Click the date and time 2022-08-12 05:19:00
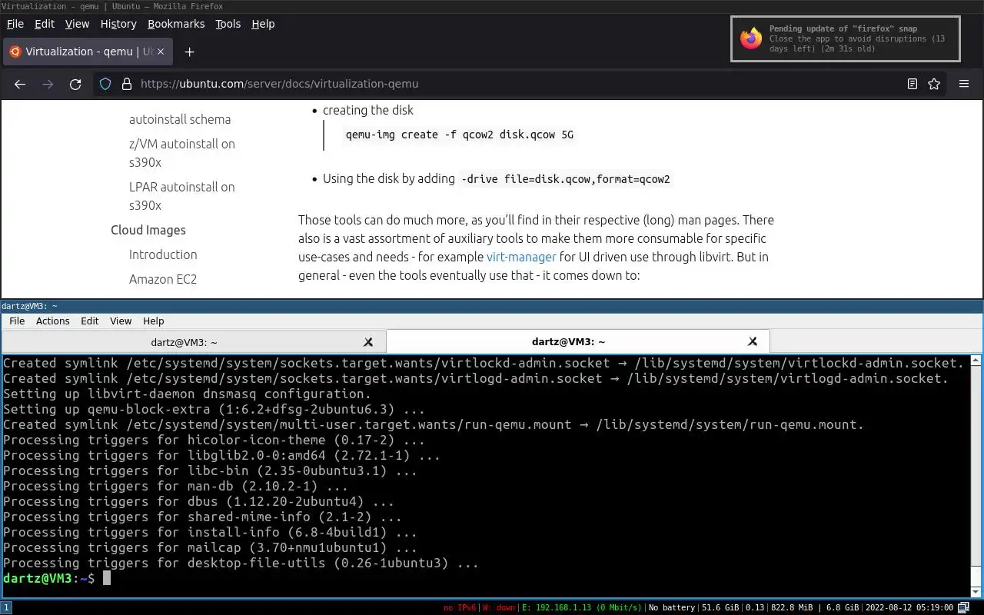Viewport: 984px width, 615px height. click(909, 607)
